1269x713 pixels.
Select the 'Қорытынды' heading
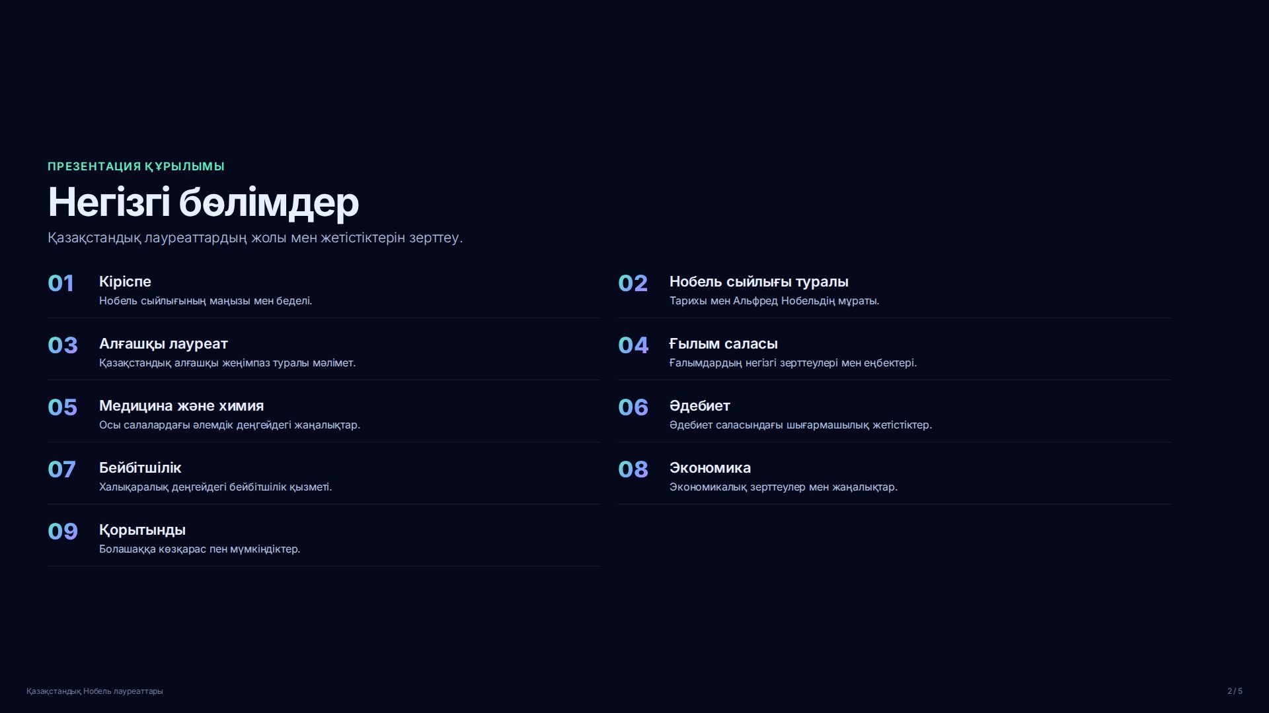(142, 530)
